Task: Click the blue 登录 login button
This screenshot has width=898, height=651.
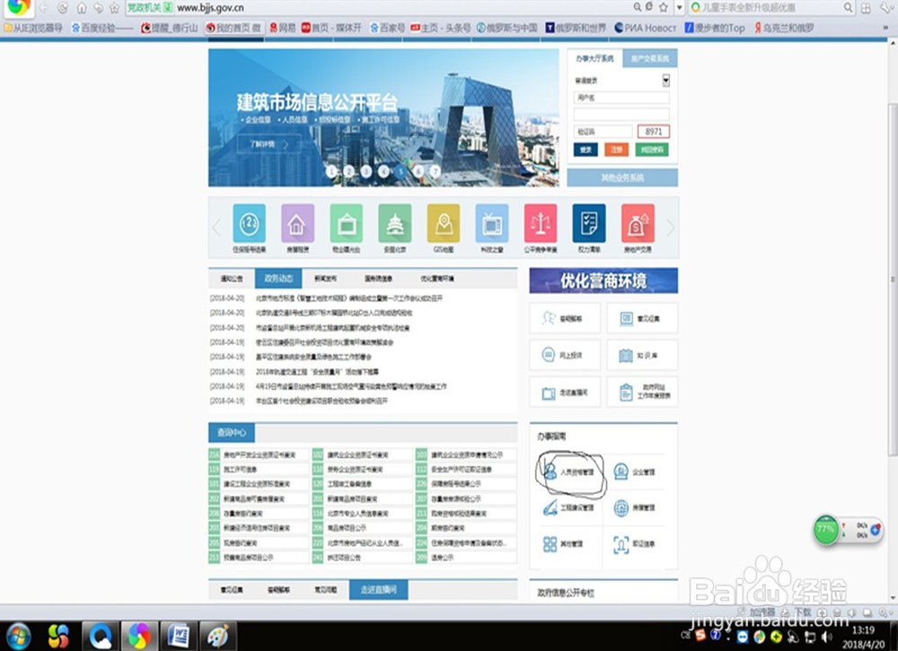Action: [x=585, y=149]
